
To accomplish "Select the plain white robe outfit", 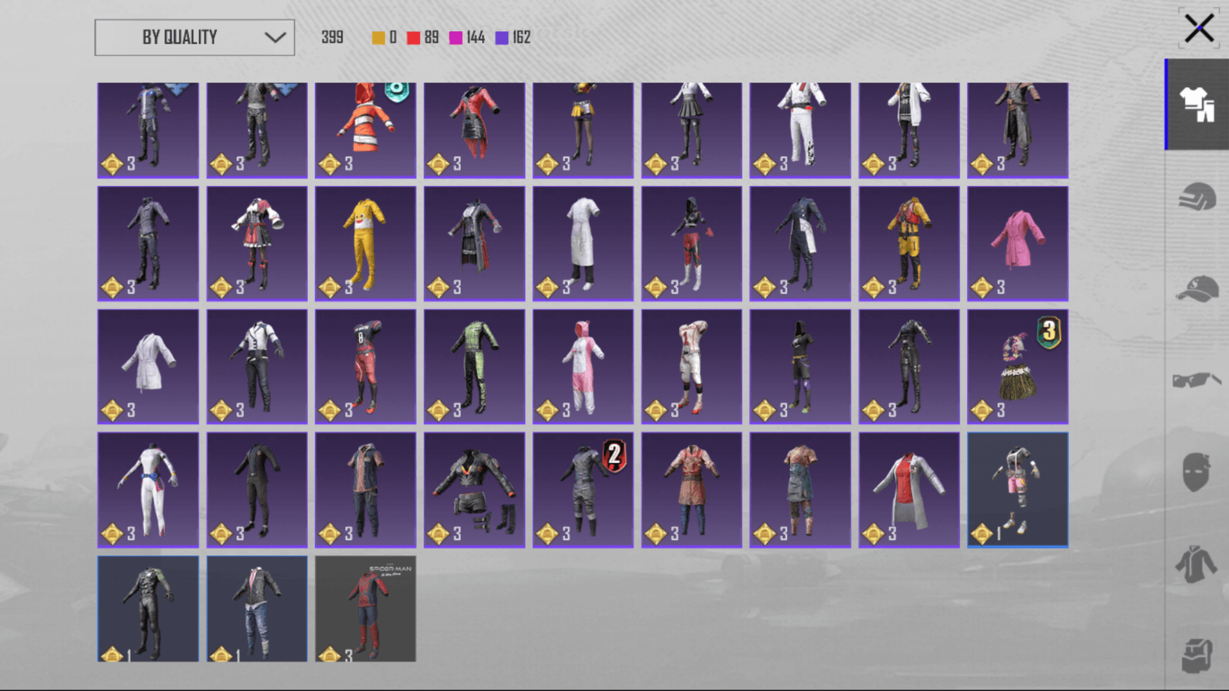I will pos(148,367).
